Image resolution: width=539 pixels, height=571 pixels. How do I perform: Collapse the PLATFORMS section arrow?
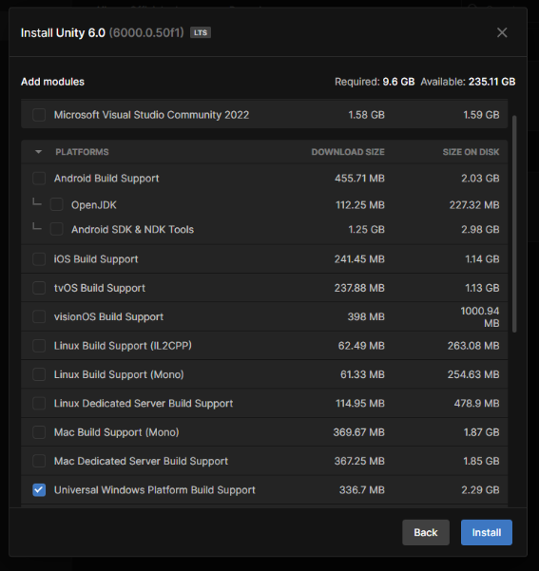click(39, 152)
